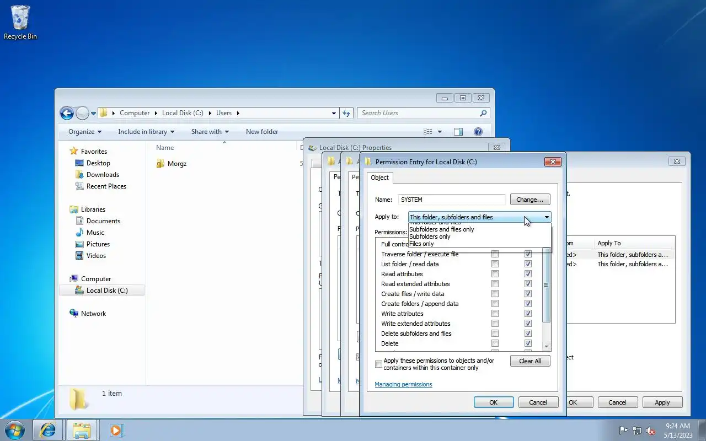Select the Downloads folder icon under Favorites

point(79,175)
